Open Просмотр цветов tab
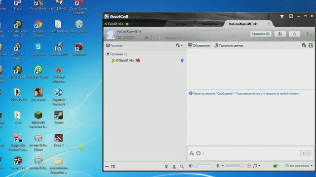The width and height of the screenshot is (316, 177). (x=229, y=46)
